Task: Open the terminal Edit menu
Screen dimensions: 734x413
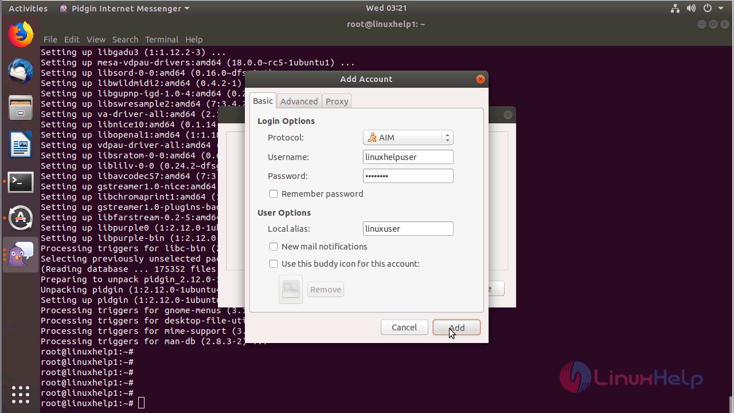Action: click(72, 40)
